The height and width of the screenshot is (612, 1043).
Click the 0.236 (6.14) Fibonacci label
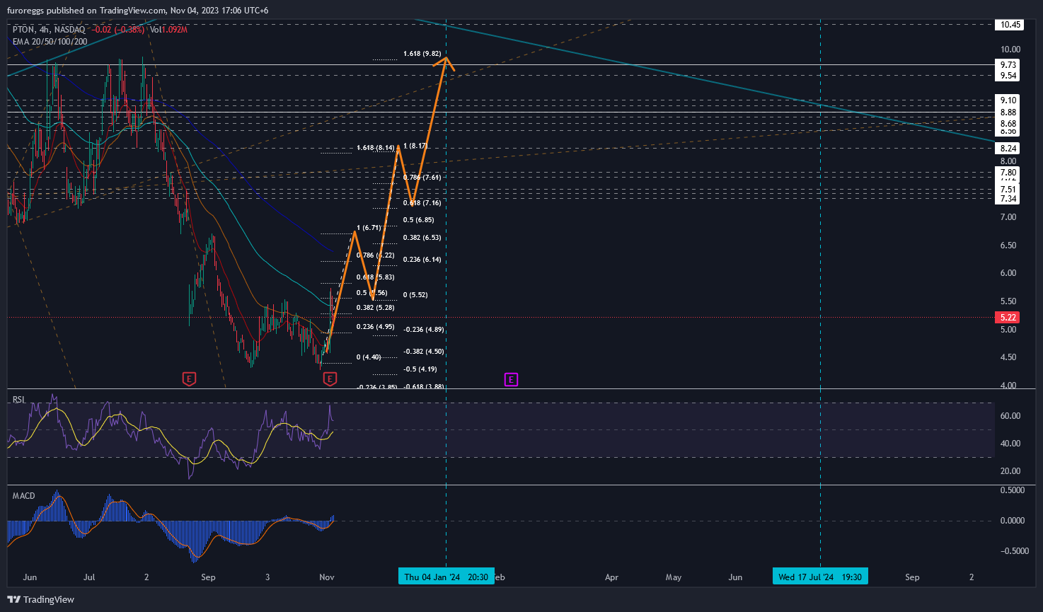click(422, 260)
